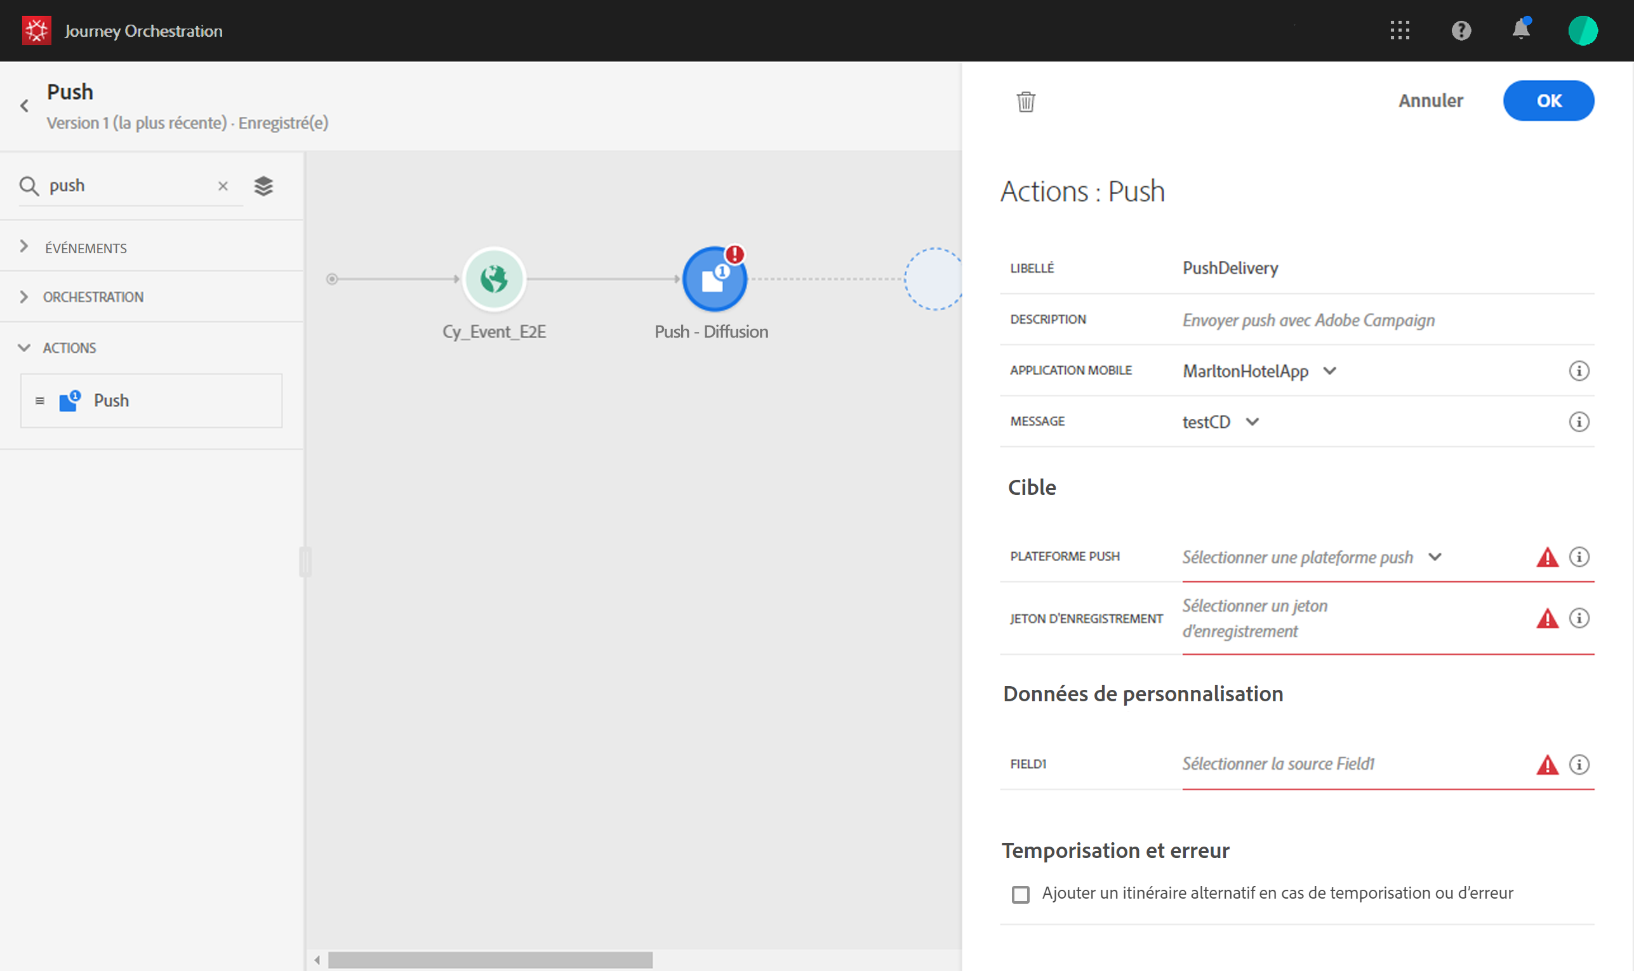This screenshot has height=971, width=1634.
Task: Toggle the layers filter icon
Action: tap(263, 187)
